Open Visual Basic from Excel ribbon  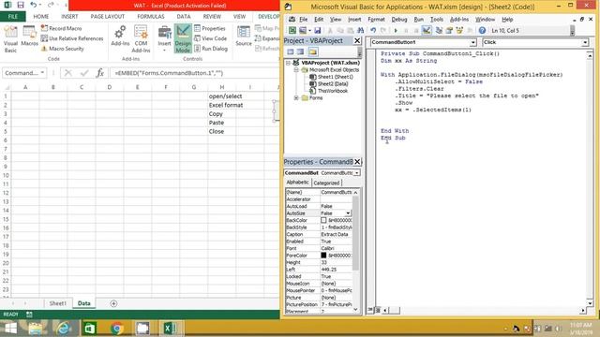10,38
